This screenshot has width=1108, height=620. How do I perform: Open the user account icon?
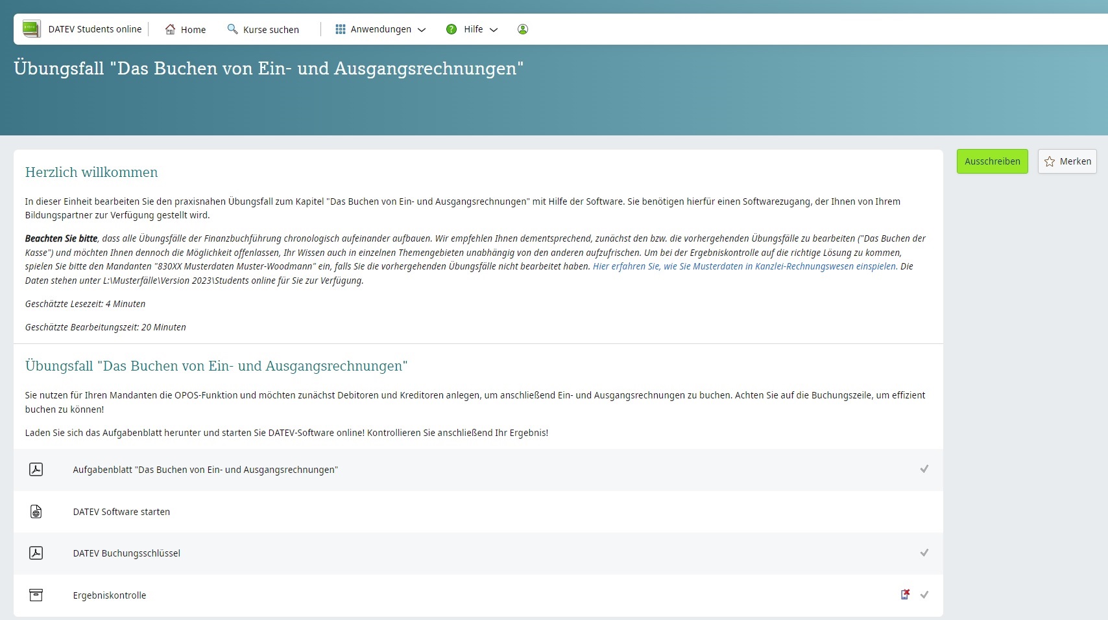[x=522, y=29]
